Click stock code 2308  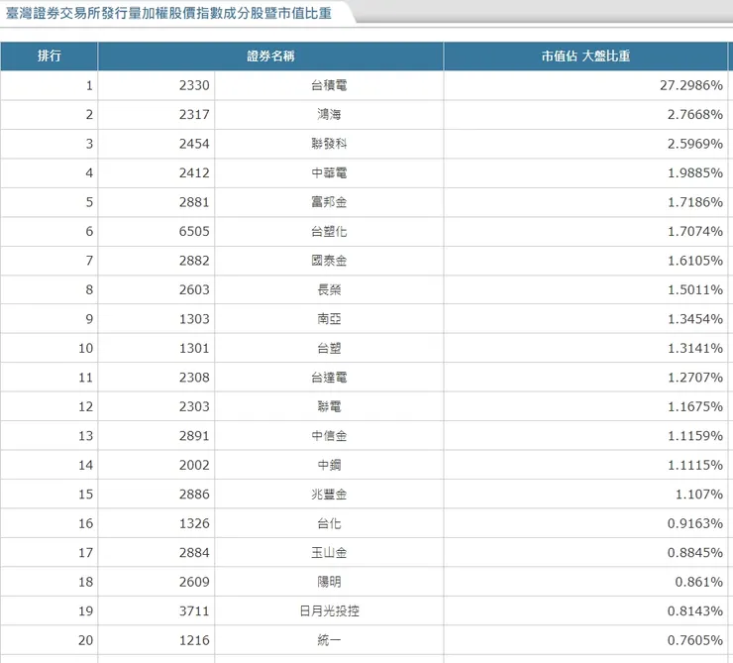coord(194,378)
